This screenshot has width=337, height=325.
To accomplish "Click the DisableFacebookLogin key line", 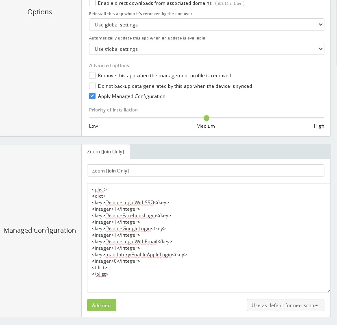I will click(x=131, y=216).
